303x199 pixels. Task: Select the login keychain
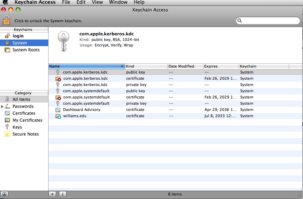[x=24, y=36]
